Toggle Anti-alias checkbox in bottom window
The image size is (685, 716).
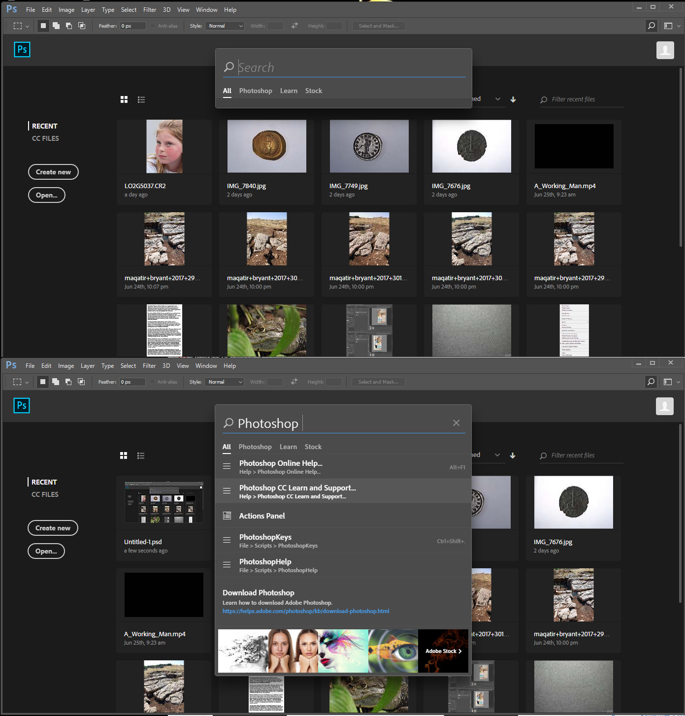pyautogui.click(x=153, y=382)
